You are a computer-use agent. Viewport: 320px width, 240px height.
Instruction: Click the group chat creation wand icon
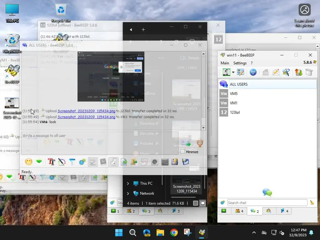286,72
